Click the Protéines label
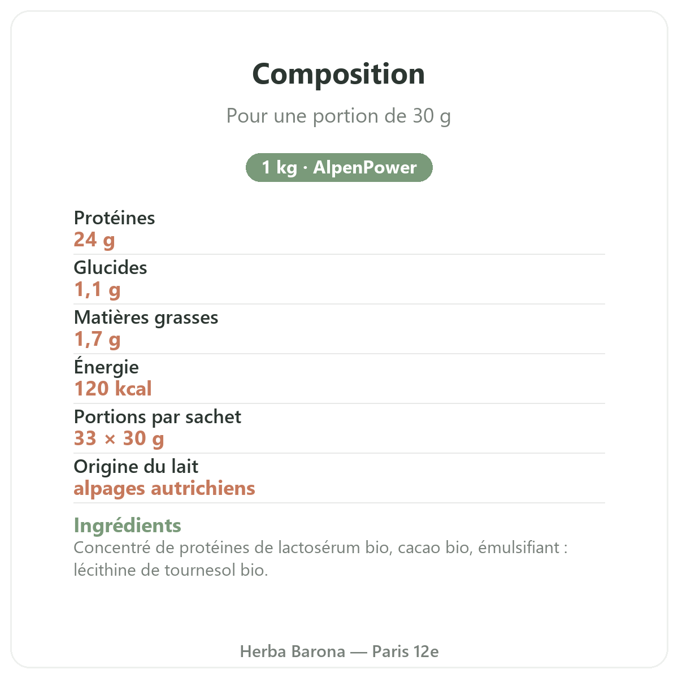The image size is (678, 678). 114,218
